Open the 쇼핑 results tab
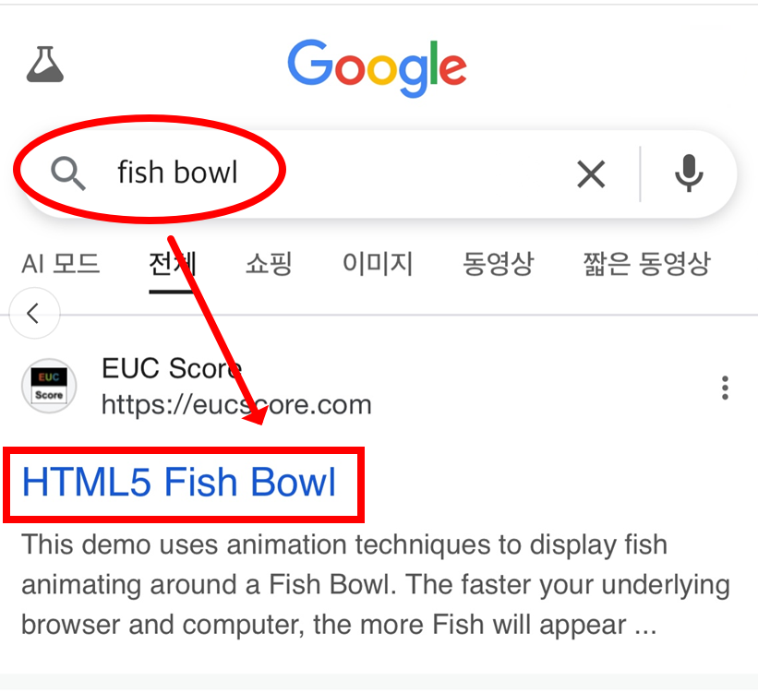 (268, 264)
